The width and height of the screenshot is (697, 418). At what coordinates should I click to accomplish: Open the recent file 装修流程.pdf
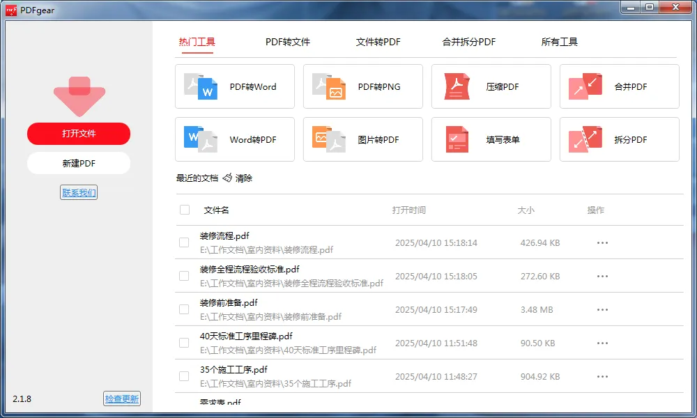click(x=224, y=236)
